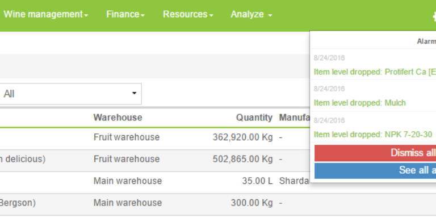Screen dimensions: 436x218
Task: Expand the Resources dropdown menu
Action: coord(188,14)
